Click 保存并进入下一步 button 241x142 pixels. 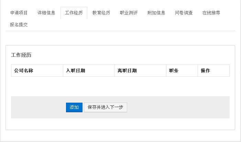pyautogui.click(x=106, y=107)
